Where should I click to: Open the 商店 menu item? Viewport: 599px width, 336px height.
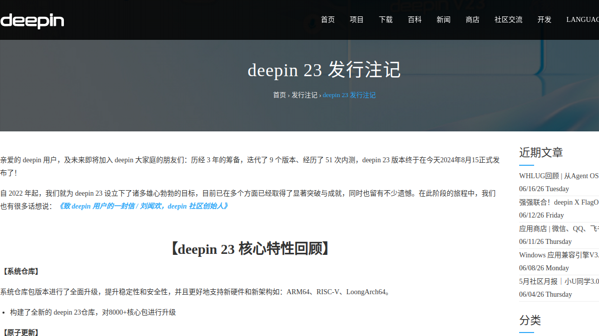pos(473,20)
